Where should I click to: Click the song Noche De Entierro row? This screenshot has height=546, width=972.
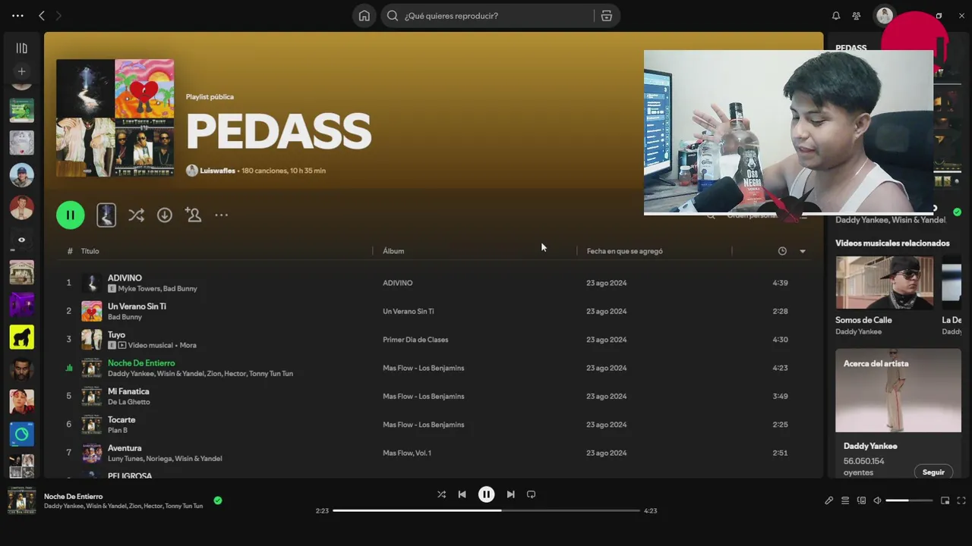coord(434,368)
